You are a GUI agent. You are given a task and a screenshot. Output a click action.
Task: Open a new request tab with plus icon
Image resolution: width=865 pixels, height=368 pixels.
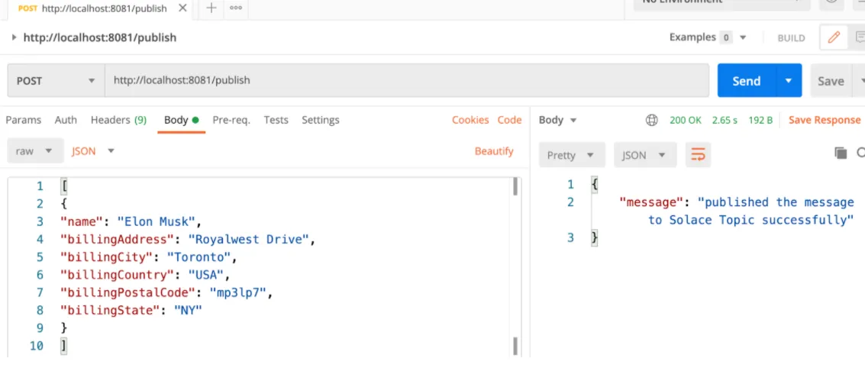click(x=211, y=8)
